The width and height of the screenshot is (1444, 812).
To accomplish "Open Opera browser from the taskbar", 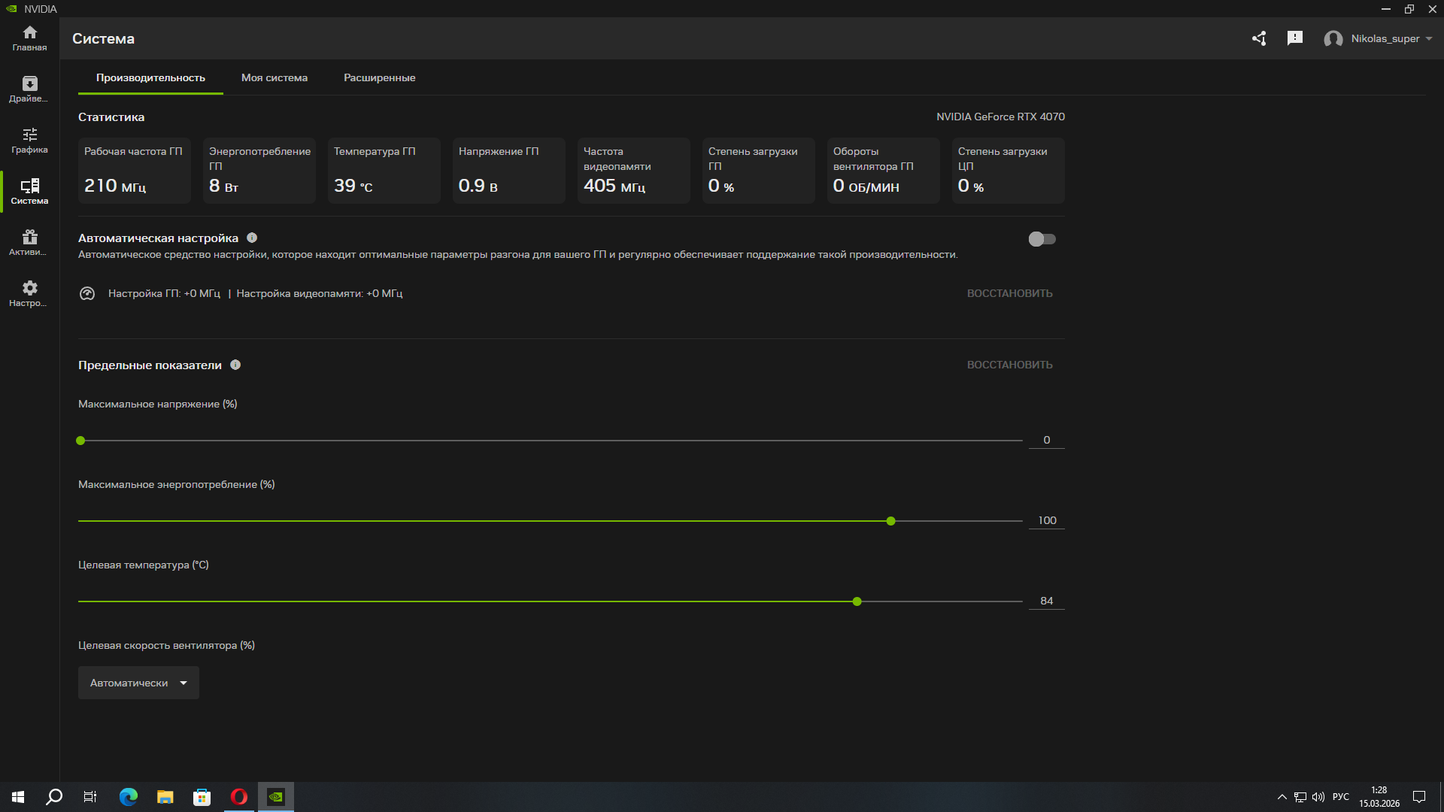I will click(238, 797).
